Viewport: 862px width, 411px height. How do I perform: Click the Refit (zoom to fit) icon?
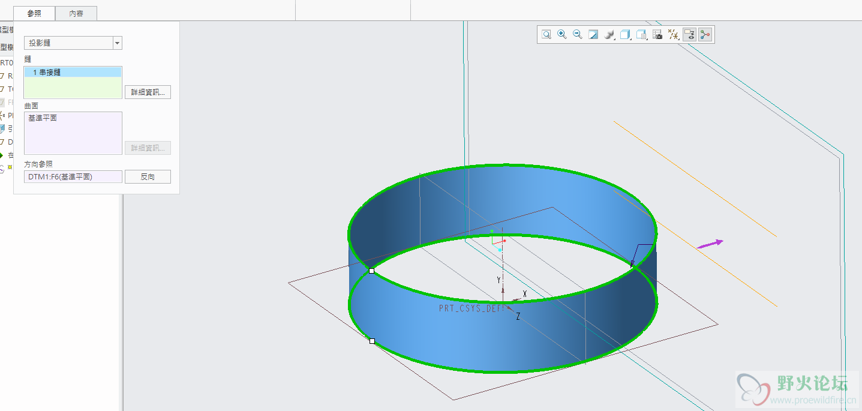(x=546, y=35)
